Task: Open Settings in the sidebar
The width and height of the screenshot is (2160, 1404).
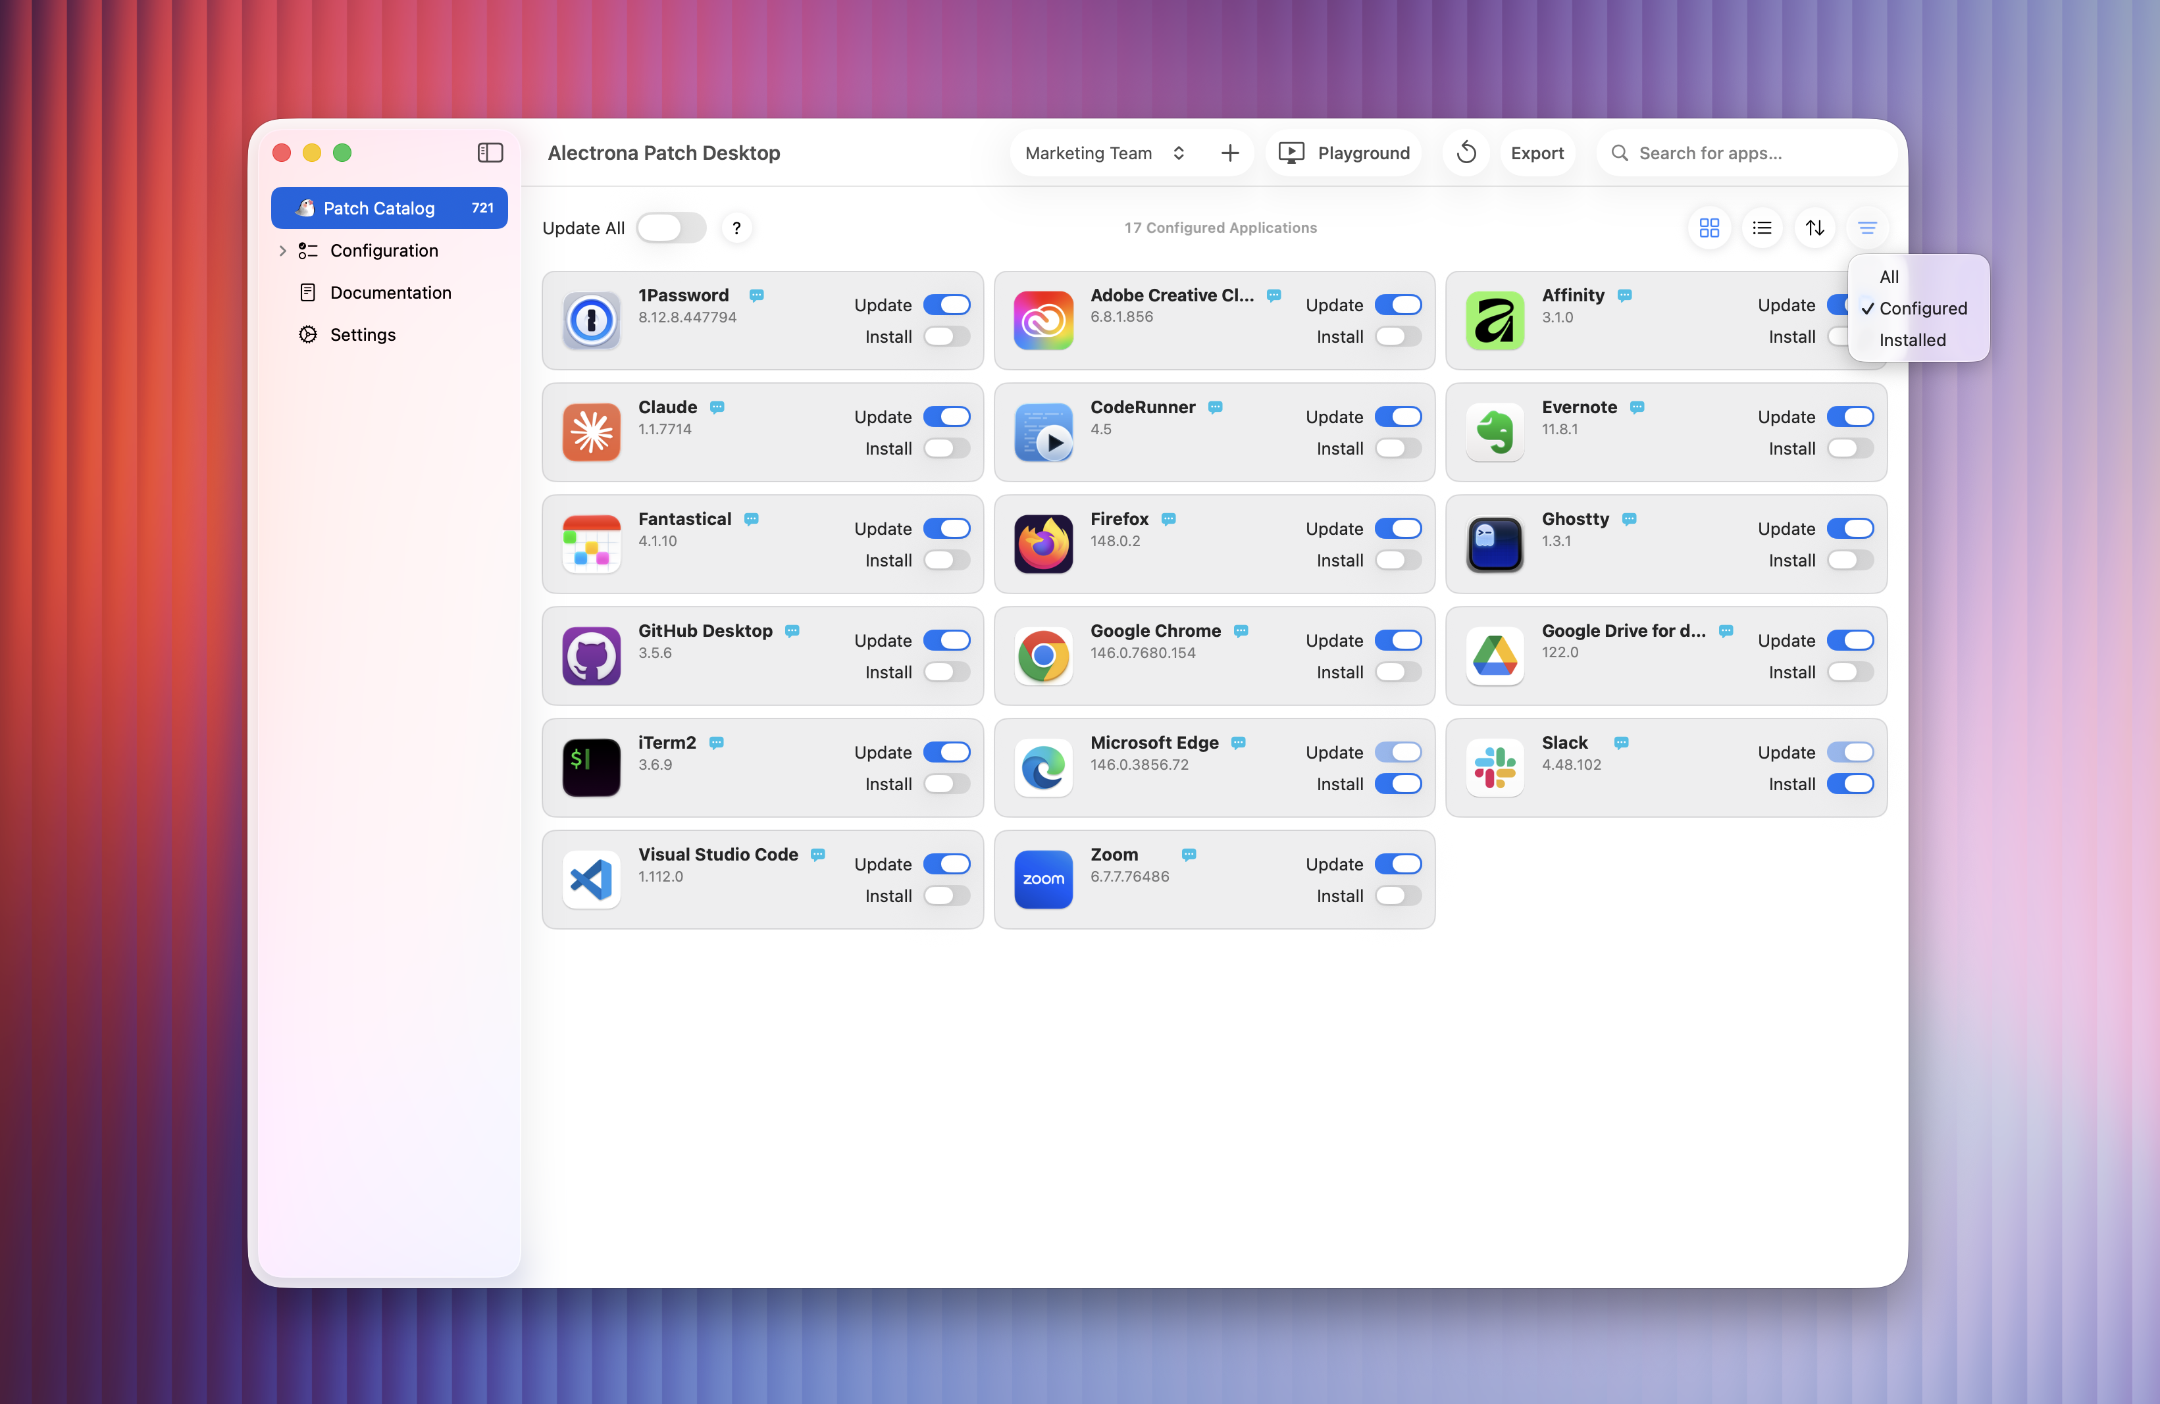Action: [390, 335]
